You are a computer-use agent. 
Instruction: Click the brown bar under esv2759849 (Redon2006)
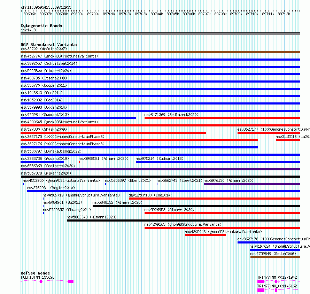275,257
